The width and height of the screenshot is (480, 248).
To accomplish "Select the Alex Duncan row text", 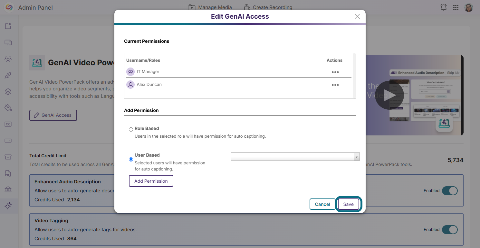I will [x=149, y=84].
